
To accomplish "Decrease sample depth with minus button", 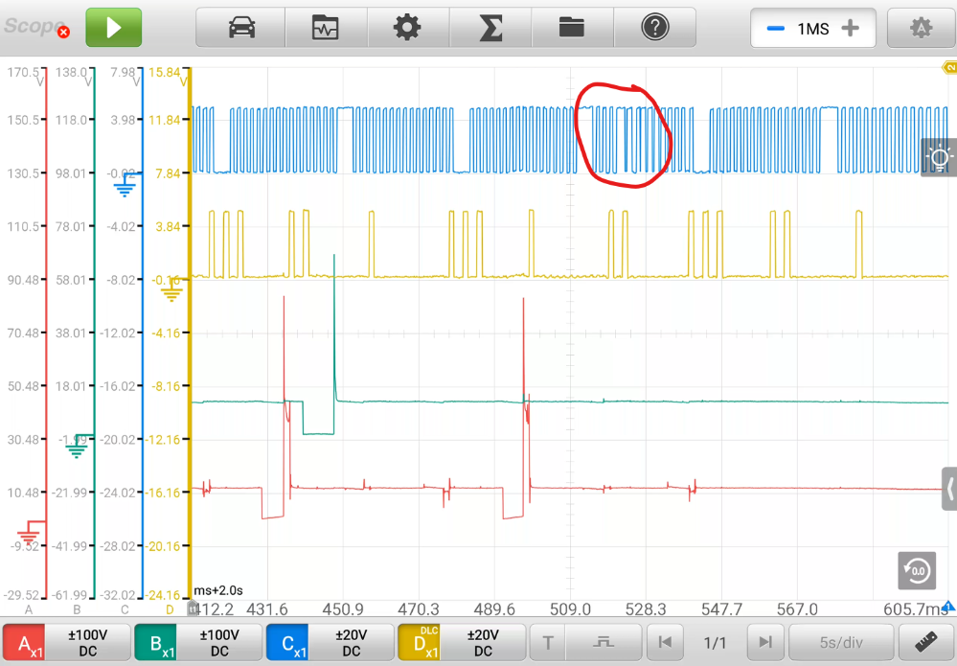I will pyautogui.click(x=776, y=29).
